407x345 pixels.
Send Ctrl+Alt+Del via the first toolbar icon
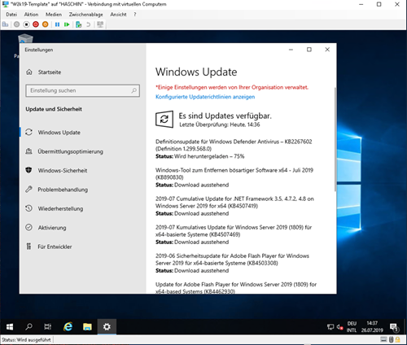tap(5, 24)
